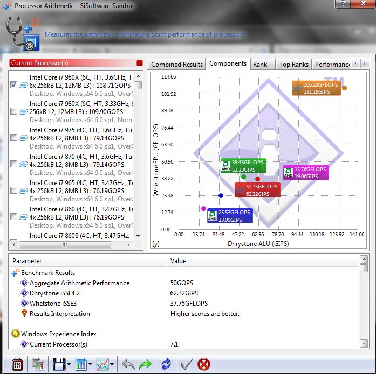Click processor list scroll left arrow
The height and width of the screenshot is (374, 376).
(13, 245)
